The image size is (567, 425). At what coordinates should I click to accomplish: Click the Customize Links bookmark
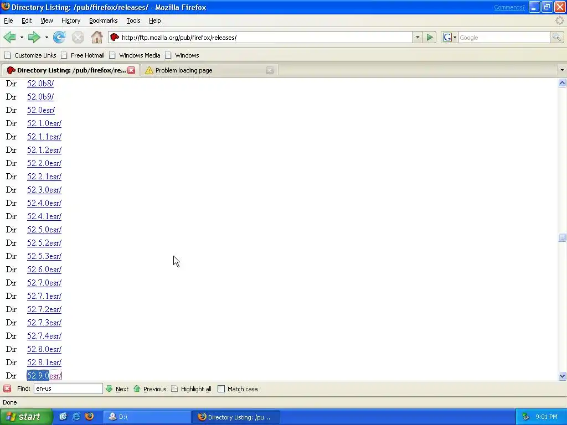point(30,55)
